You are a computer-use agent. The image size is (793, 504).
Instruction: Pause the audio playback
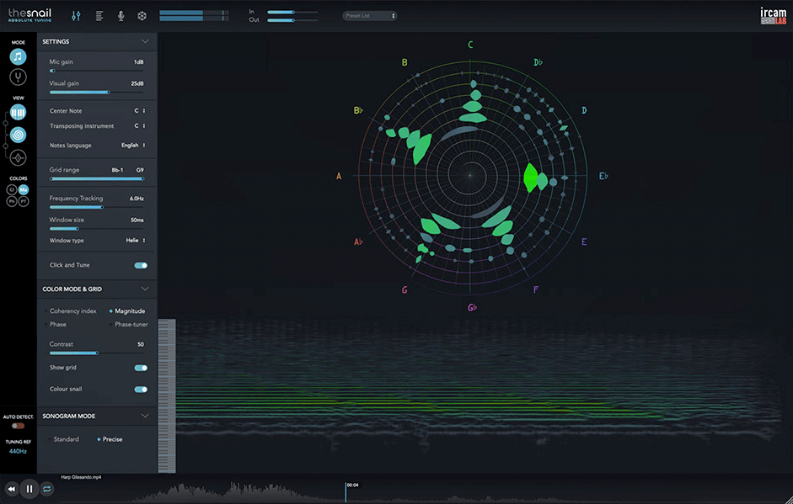(29, 488)
